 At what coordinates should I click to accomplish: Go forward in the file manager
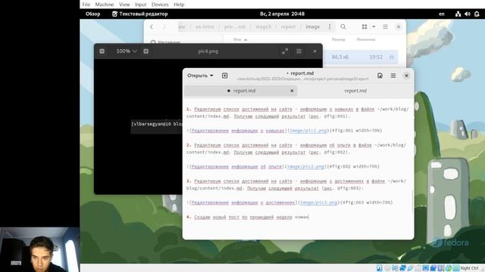164,27
